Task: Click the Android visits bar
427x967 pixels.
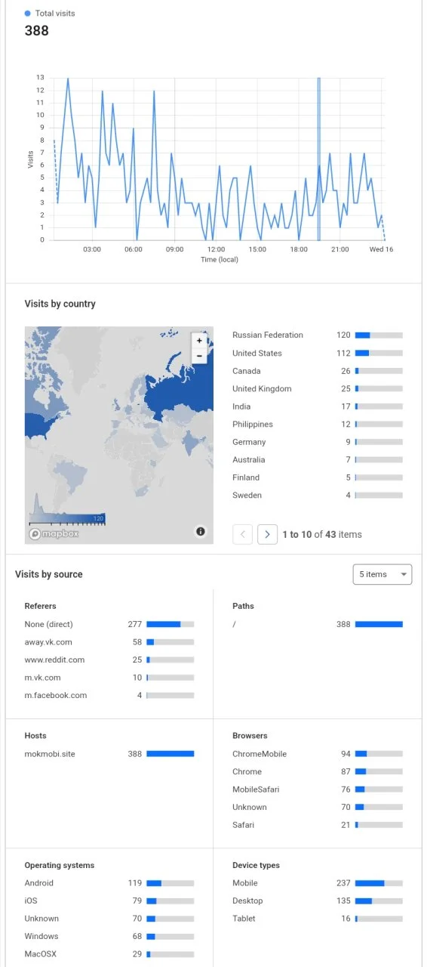Action: tap(170, 882)
